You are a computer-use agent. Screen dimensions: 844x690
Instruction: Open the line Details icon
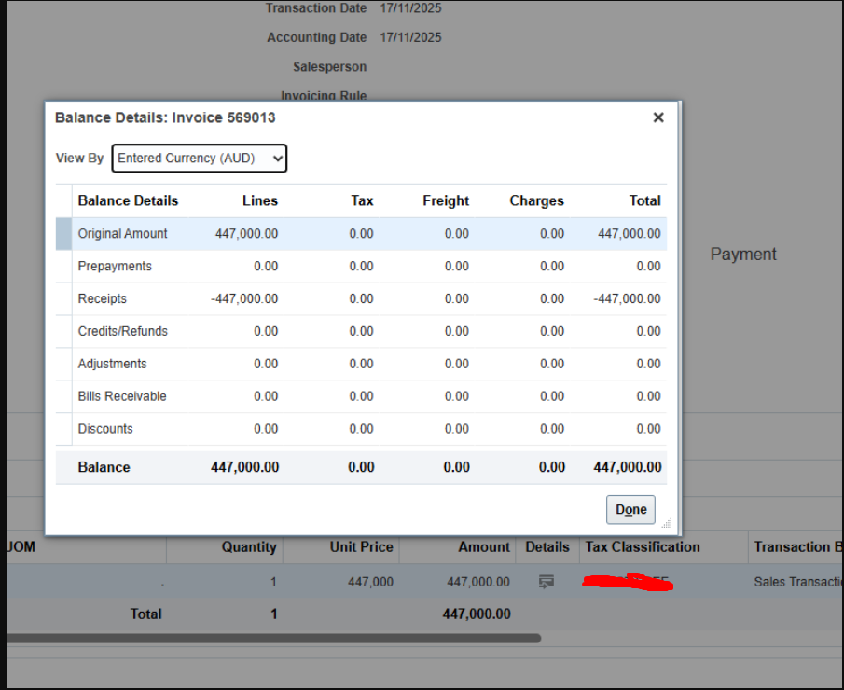pyautogui.click(x=547, y=582)
